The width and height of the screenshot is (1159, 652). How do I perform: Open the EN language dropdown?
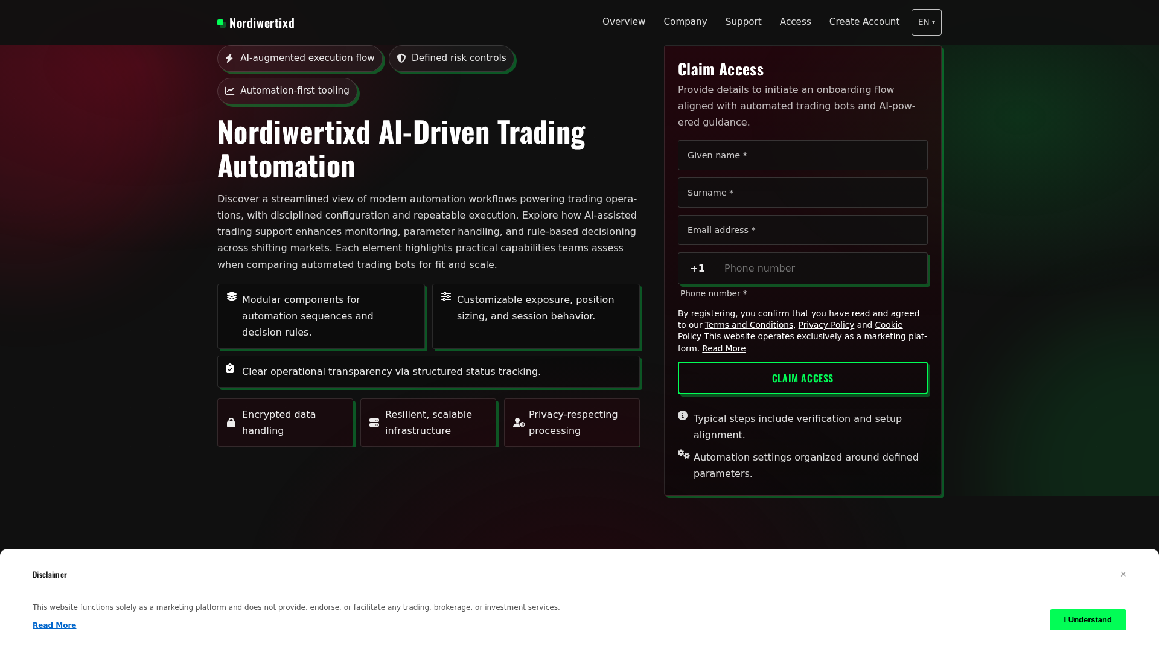click(927, 22)
